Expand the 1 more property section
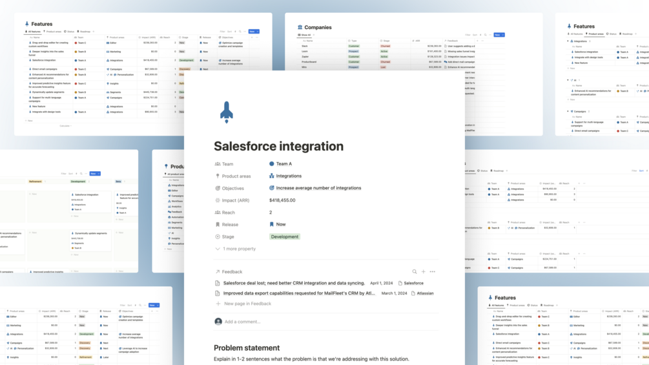The height and width of the screenshot is (365, 649). tap(235, 249)
